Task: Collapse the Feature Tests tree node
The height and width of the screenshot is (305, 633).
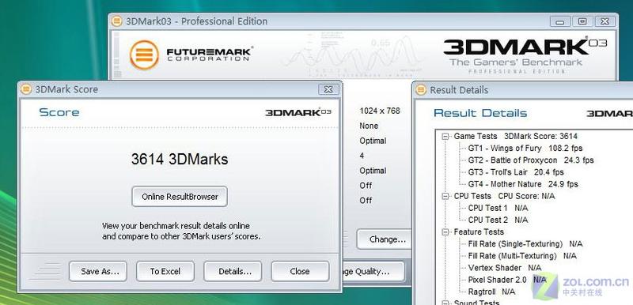Action: pos(445,232)
